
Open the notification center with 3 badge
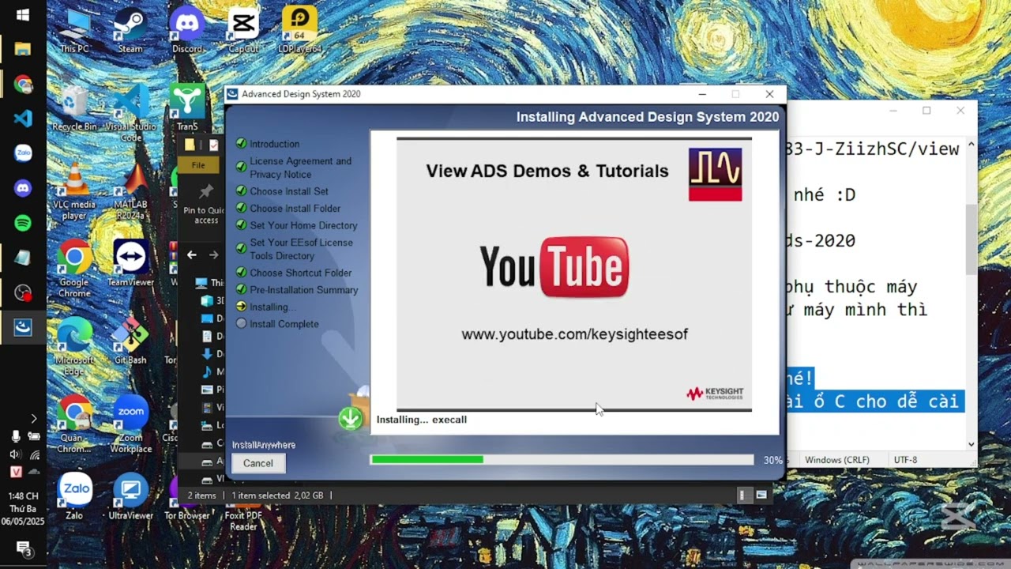(x=23, y=548)
